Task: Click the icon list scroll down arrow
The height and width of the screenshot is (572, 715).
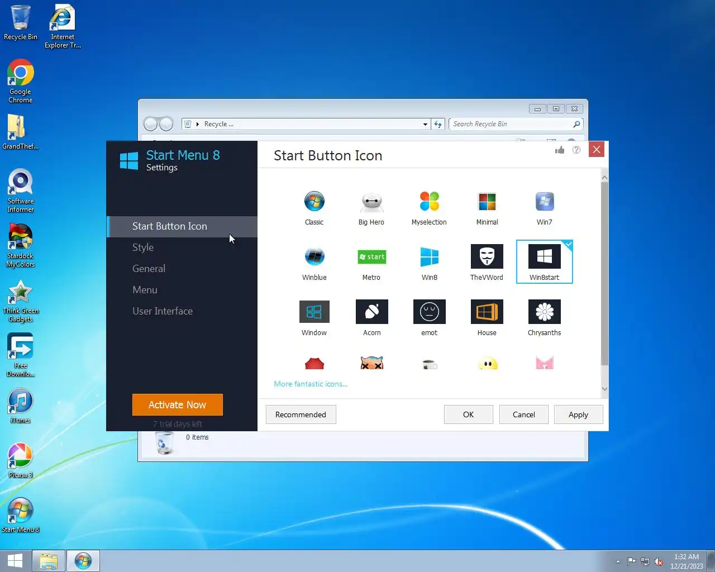Action: pos(604,389)
